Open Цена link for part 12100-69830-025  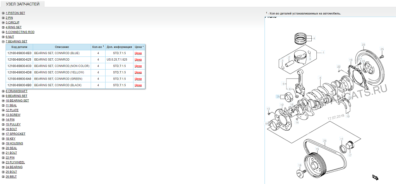[x=138, y=60]
